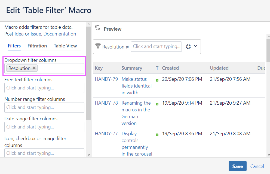Remove the Resolution tag via its × icon
The height and width of the screenshot is (174, 270).
34,68
